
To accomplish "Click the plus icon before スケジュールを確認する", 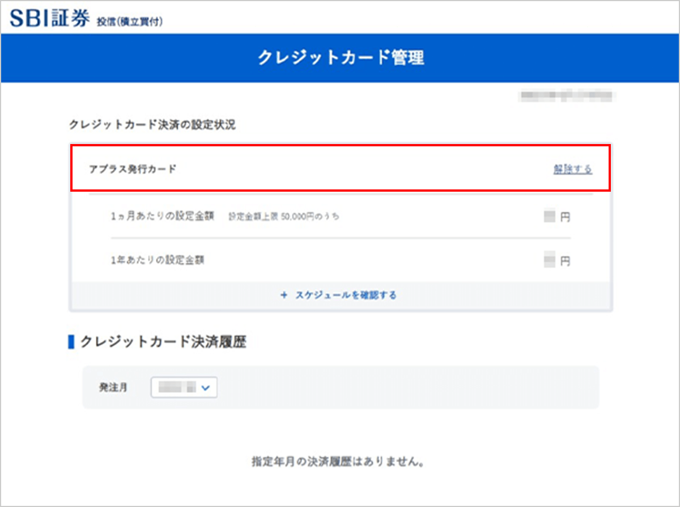I will pos(284,295).
